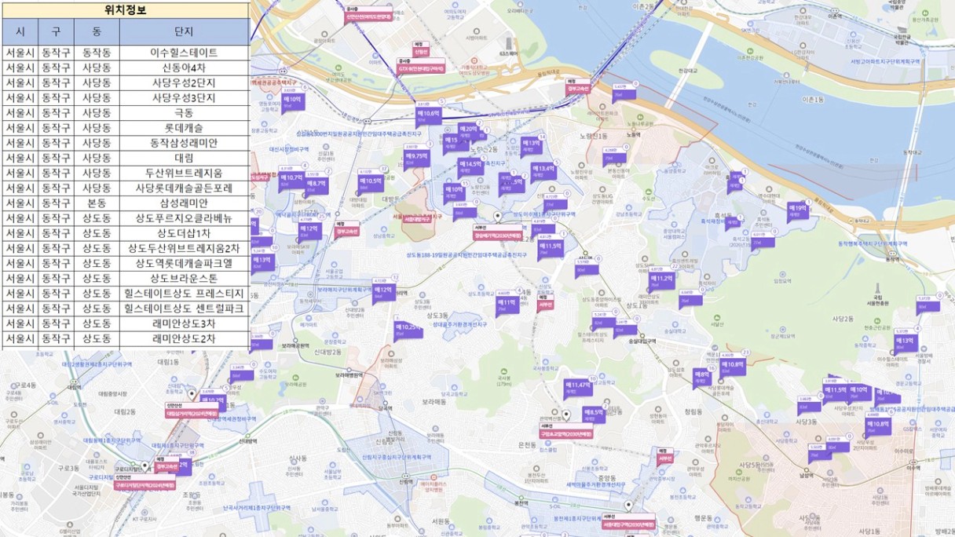Click the 사당우성2단지 cell
Image resolution: width=955 pixels, height=537 pixels.
click(184, 82)
